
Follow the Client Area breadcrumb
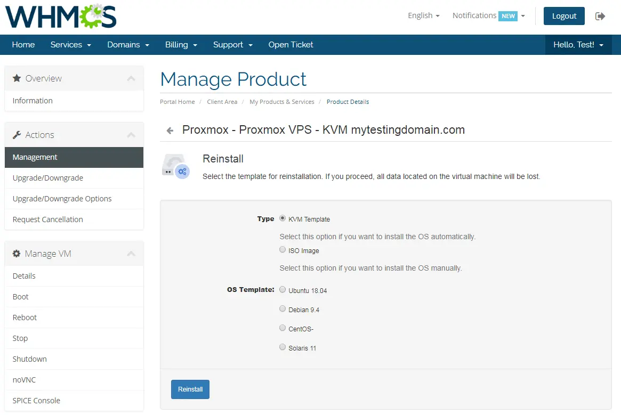pos(222,102)
